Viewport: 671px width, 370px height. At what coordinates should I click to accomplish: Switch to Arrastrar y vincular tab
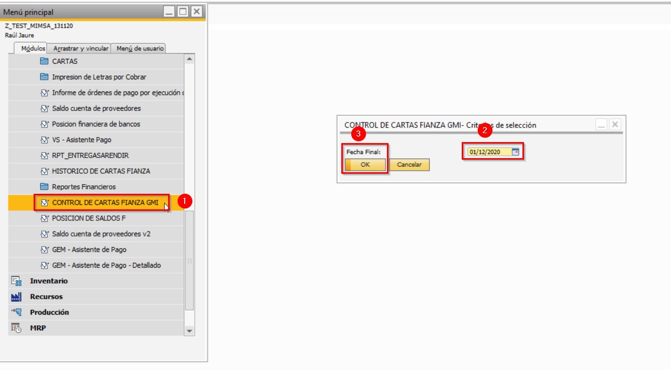point(81,49)
